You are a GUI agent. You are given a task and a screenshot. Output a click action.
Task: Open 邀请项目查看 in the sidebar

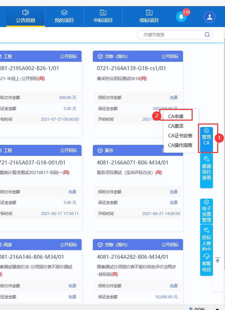click(x=207, y=170)
